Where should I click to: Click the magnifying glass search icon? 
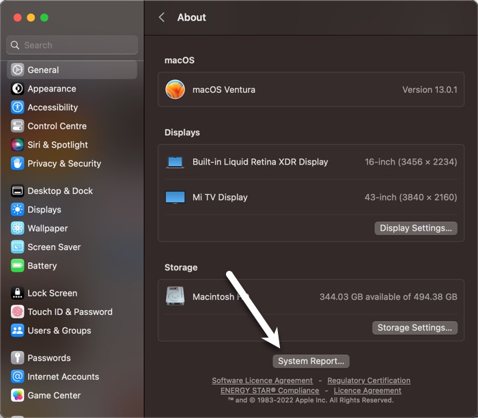coord(15,45)
